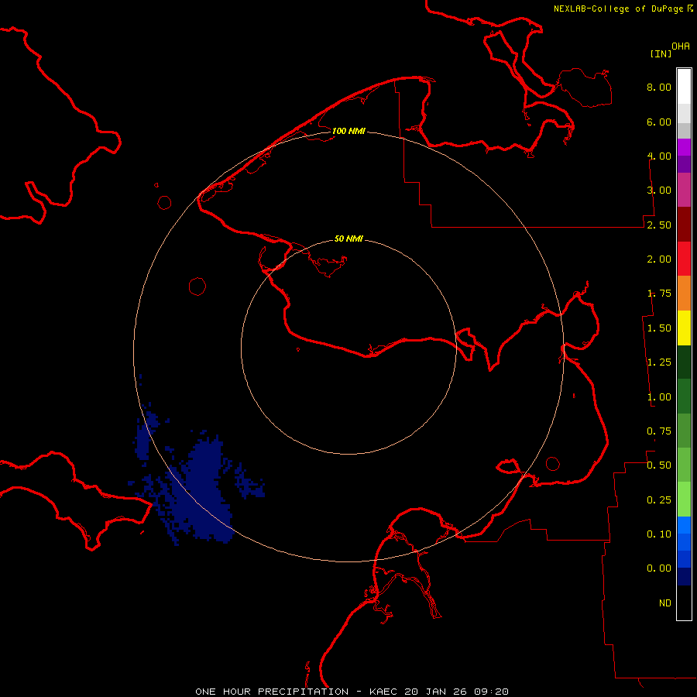Click the 1.25 legend value
The height and width of the screenshot is (697, 697).
(659, 362)
